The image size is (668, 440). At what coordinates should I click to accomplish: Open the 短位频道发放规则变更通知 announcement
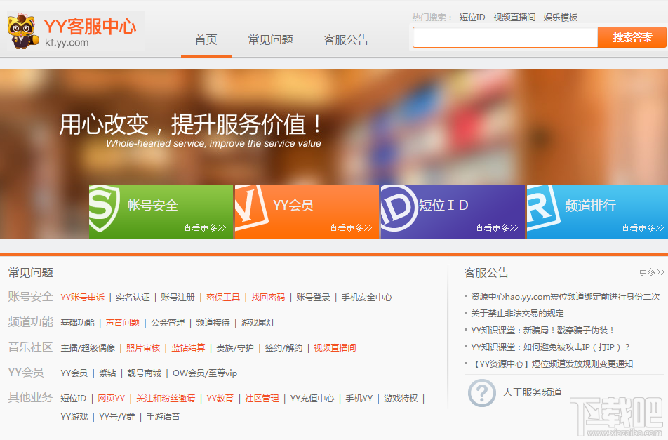click(552, 364)
